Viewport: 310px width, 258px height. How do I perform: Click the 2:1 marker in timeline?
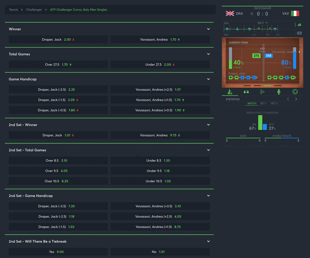(x=254, y=35)
